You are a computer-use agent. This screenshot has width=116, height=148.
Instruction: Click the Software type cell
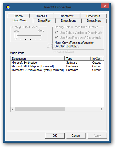(x=72, y=63)
